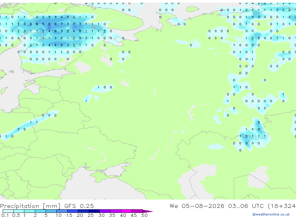Viewport: 296px width, 217px height.
Task: Click the 35–40 mm magenta legend swatch
Action: click(116, 211)
